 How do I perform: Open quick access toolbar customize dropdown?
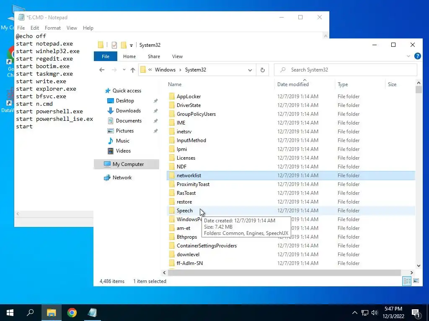pos(131,45)
